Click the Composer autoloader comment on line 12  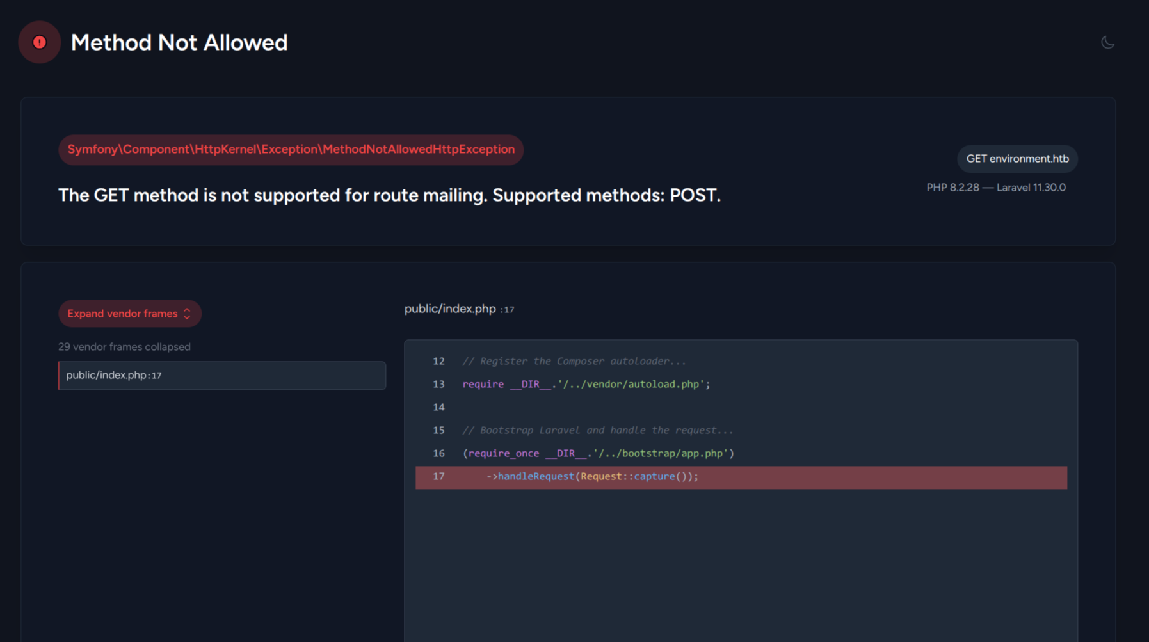[x=574, y=362]
